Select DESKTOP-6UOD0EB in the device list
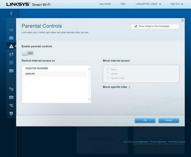 (x=55, y=69)
